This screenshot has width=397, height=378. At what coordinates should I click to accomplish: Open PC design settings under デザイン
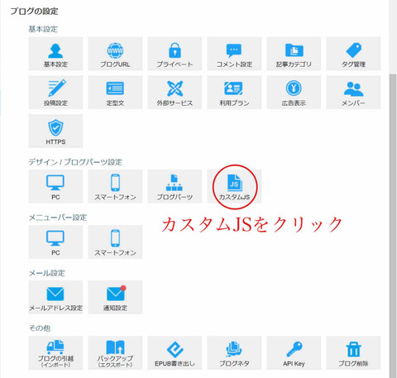55,186
